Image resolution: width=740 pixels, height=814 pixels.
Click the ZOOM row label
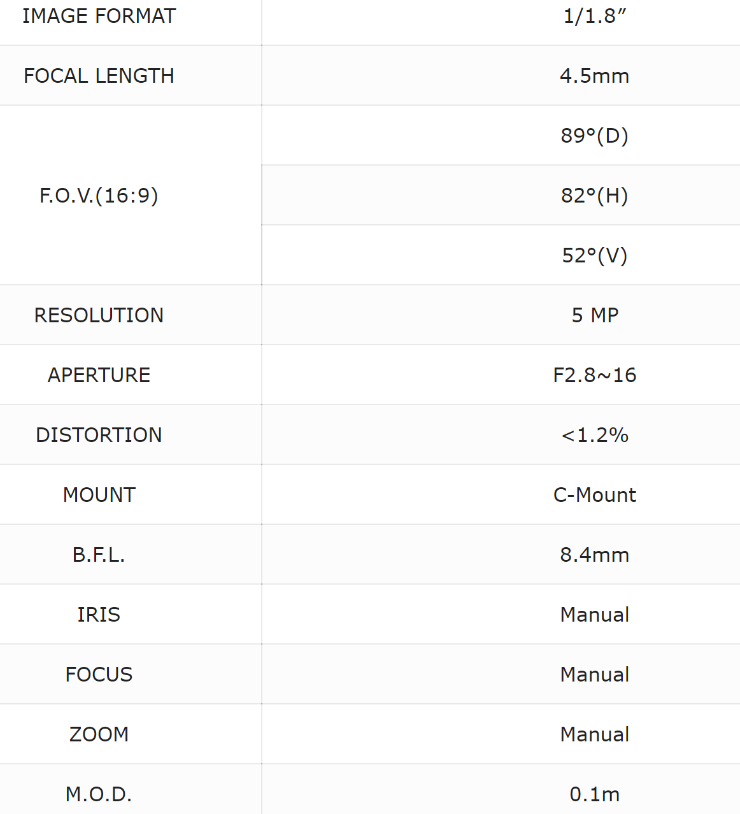(x=99, y=734)
